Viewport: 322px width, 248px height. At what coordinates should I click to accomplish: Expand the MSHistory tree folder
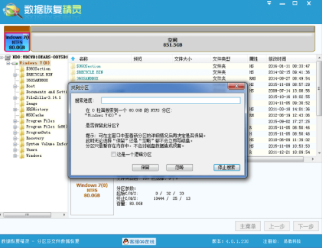pos(15,109)
